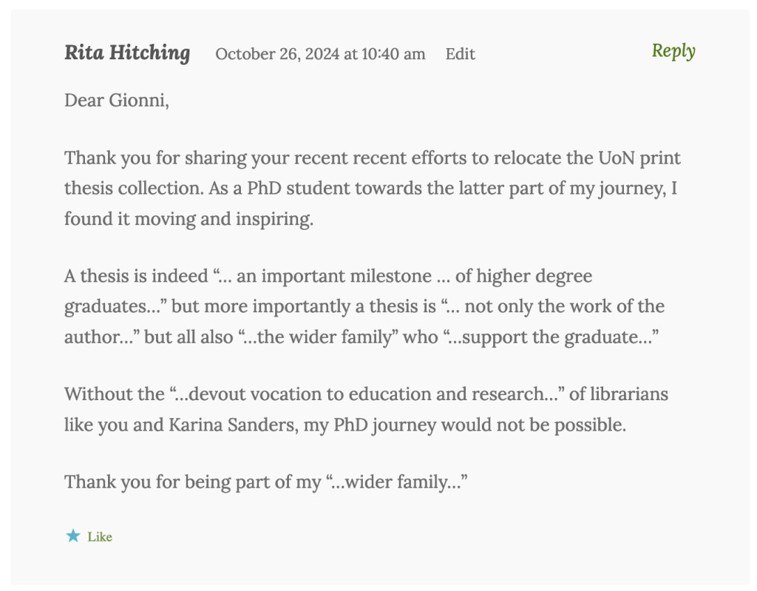Click the Like text label
Image resolution: width=757 pixels, height=591 pixels.
coord(100,537)
